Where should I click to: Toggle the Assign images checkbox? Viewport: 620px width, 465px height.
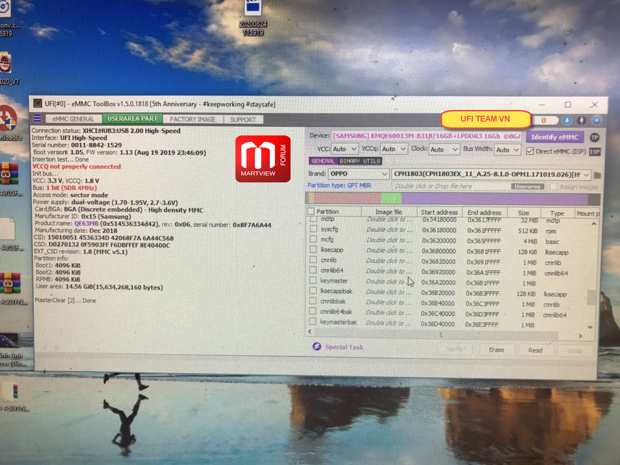pyautogui.click(x=554, y=187)
